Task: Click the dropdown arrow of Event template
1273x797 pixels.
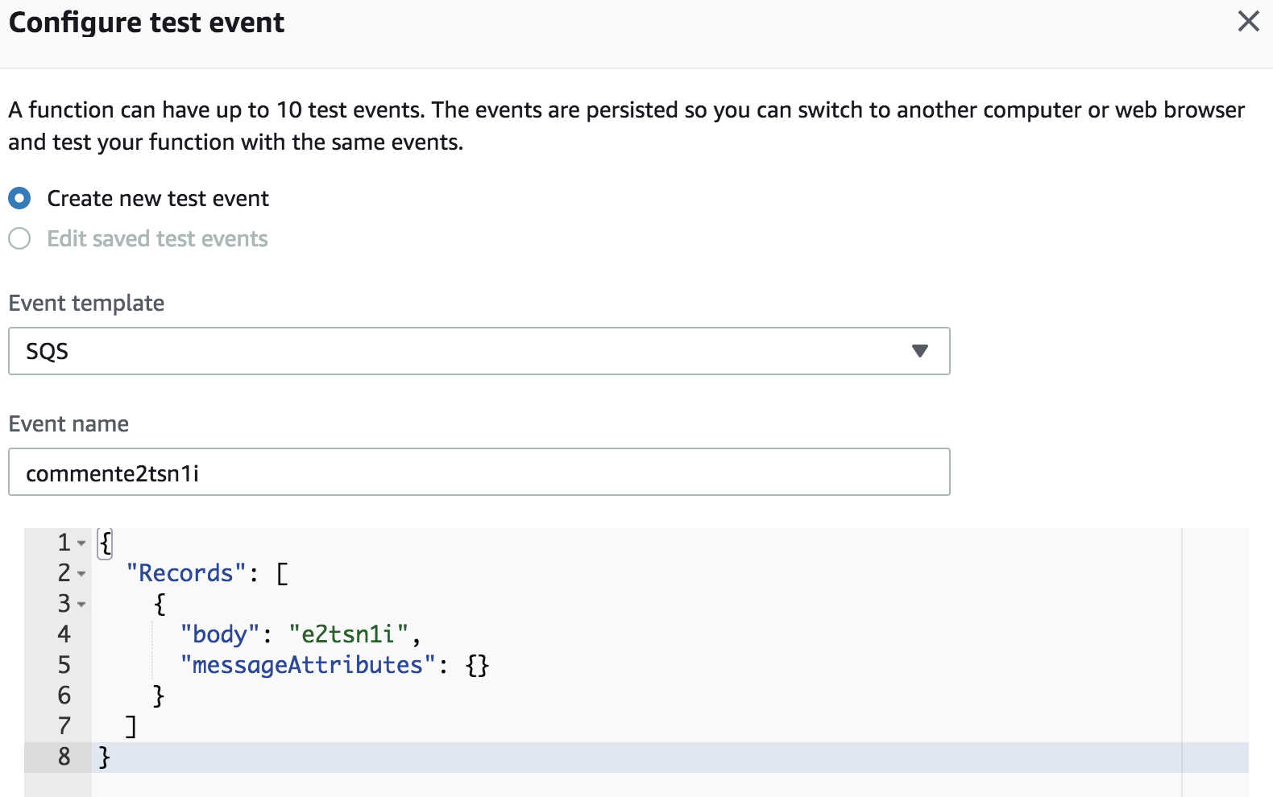Action: pyautogui.click(x=920, y=351)
